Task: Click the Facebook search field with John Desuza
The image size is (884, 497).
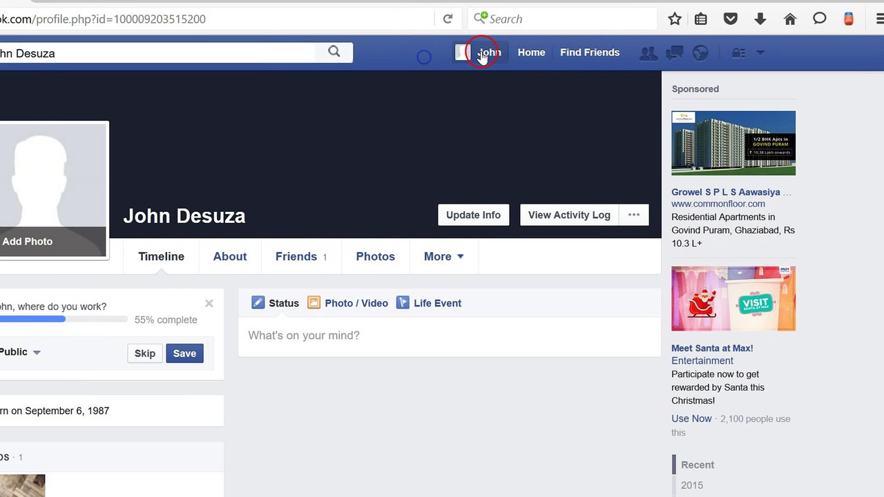Action: (157, 53)
